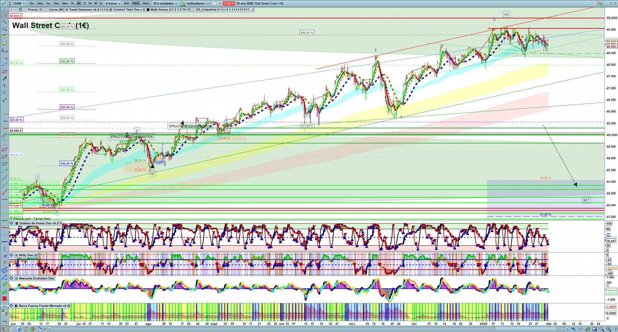The image size is (618, 332).
Task: Open the Indicadores menu
Action: click(x=193, y=4)
